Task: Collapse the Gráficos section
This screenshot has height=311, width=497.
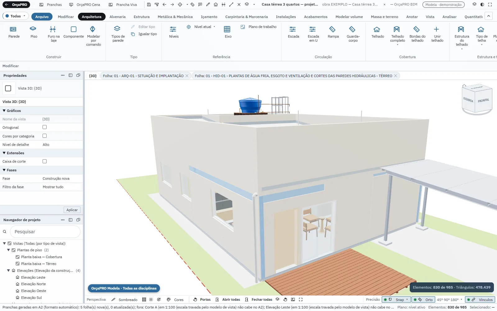Action: click(x=4, y=111)
